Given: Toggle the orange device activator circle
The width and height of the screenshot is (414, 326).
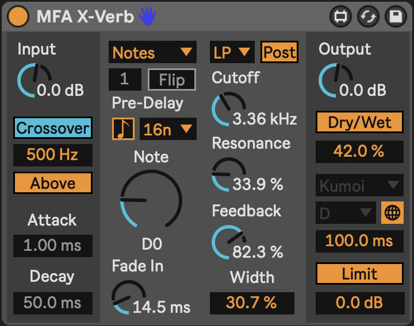Looking at the screenshot, I should click(18, 16).
